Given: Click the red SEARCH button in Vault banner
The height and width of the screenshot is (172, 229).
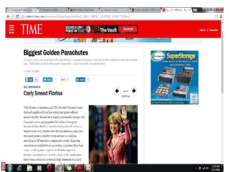Looking at the screenshot, I should pyautogui.click(x=128, y=29).
